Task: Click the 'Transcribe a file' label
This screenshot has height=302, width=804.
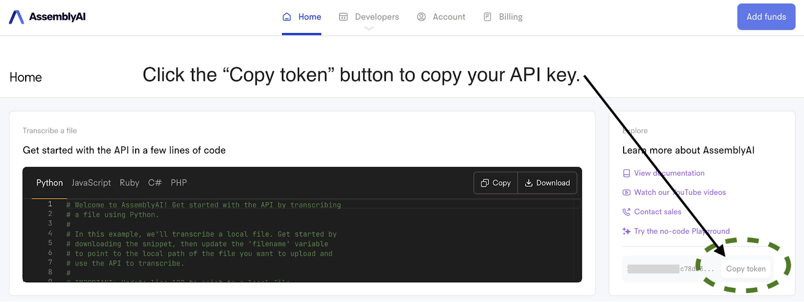Action: click(50, 131)
